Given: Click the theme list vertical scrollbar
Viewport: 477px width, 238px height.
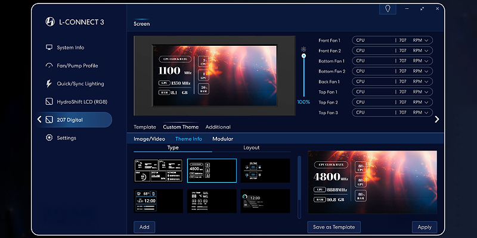Looking at the screenshot, I should tap(299, 184).
